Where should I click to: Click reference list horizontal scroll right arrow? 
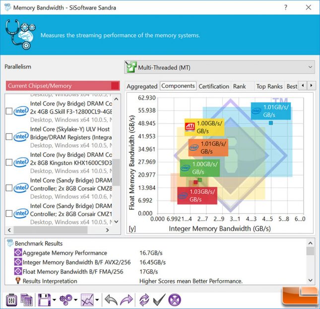click(x=107, y=230)
